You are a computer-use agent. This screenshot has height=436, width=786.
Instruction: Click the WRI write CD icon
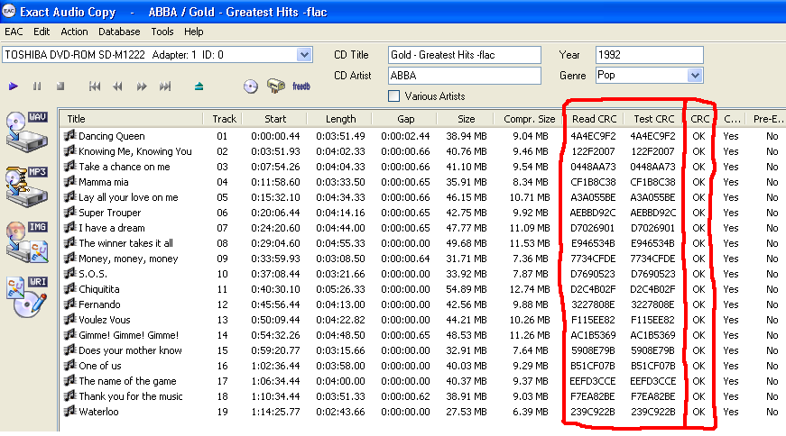coord(25,295)
